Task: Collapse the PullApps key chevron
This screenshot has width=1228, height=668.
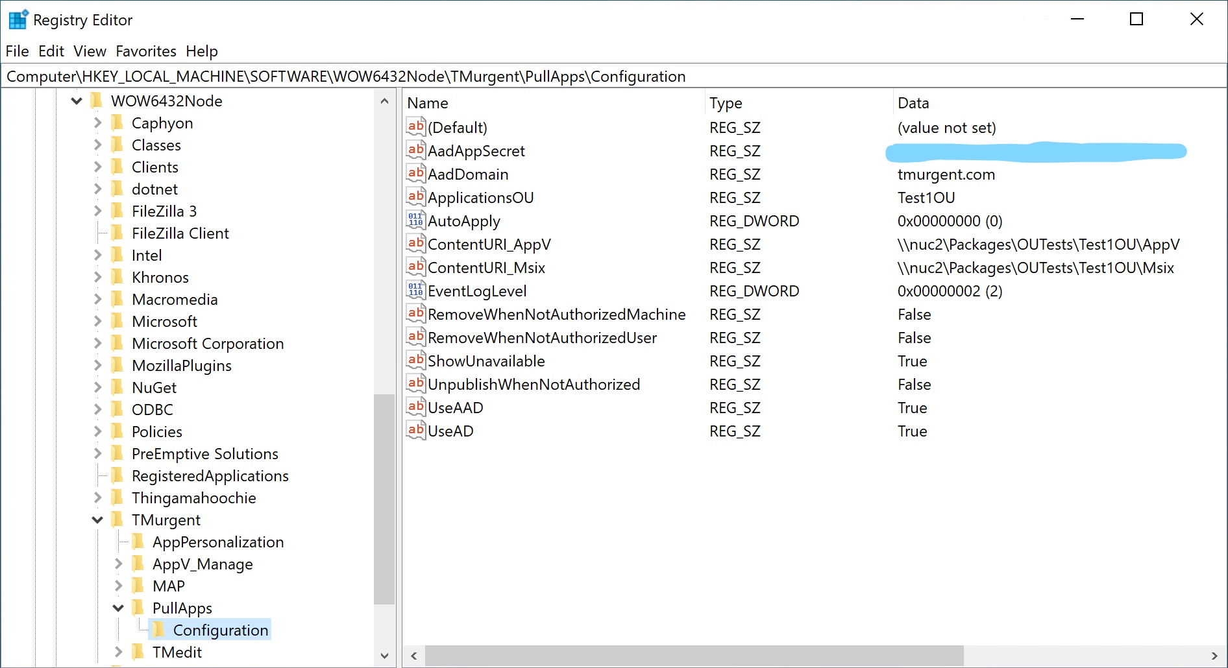Action: coord(118,608)
